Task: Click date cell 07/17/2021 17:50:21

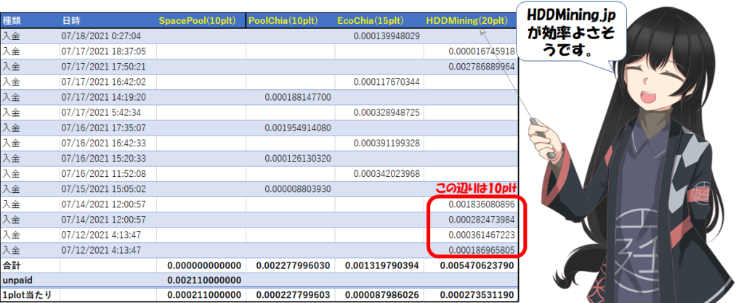Action: [103, 67]
